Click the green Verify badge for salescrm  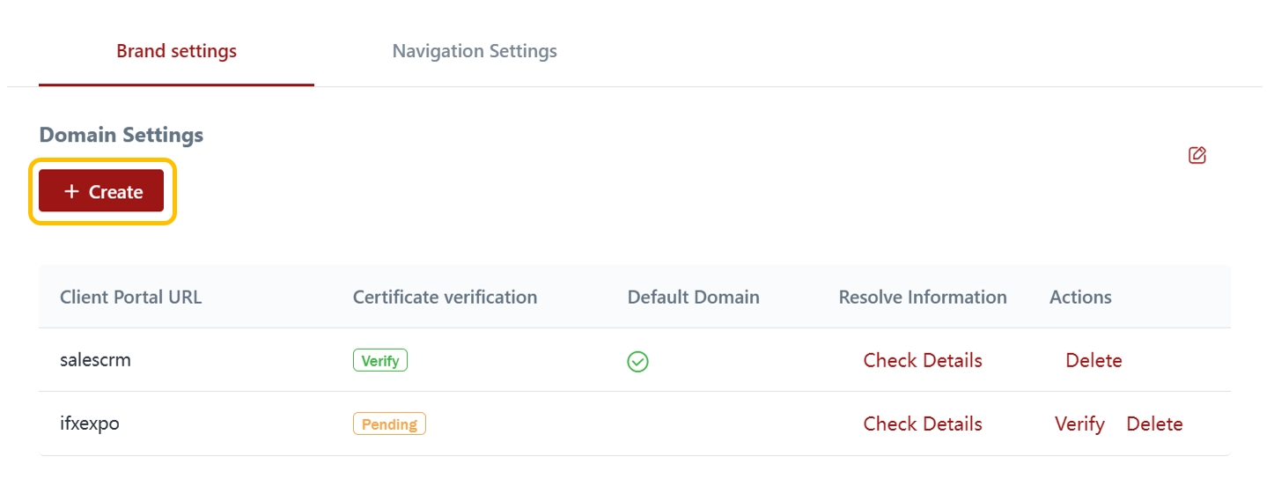coord(380,360)
